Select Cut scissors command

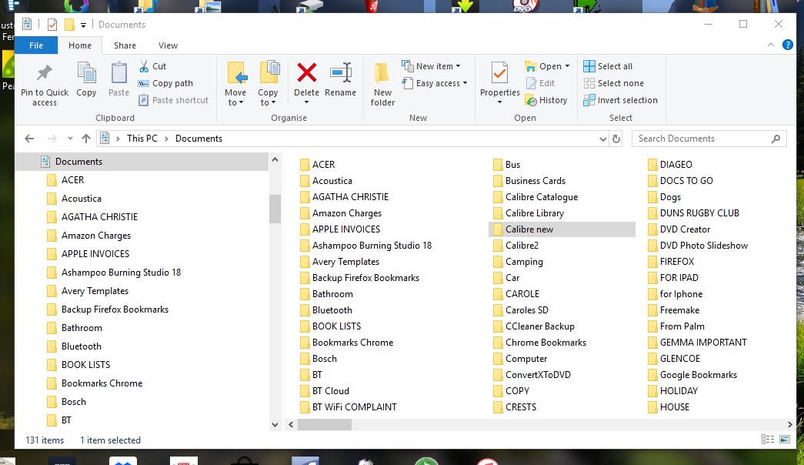coord(152,66)
